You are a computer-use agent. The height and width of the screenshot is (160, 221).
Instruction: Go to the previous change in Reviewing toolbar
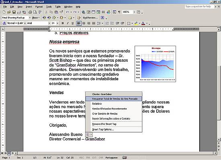click(44, 18)
